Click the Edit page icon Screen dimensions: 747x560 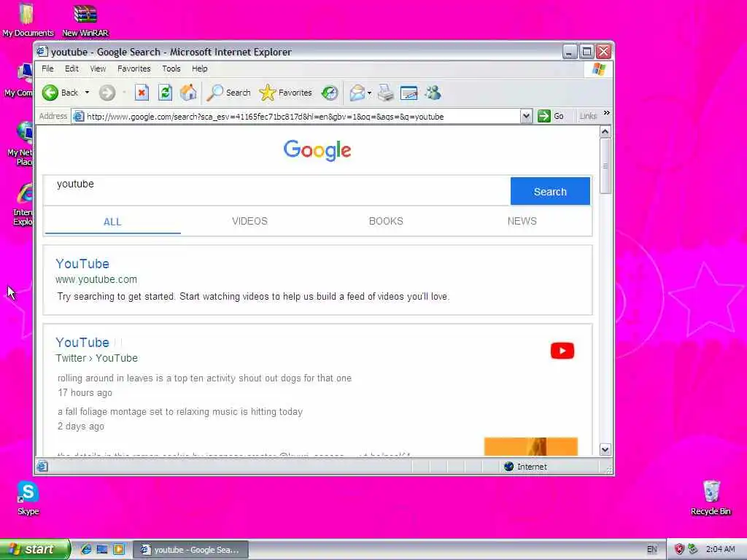(x=409, y=93)
